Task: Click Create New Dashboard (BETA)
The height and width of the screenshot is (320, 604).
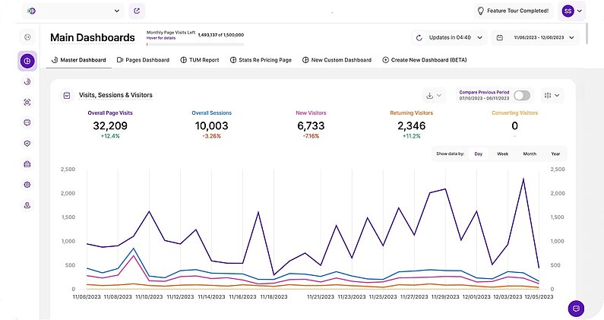Action: [x=424, y=59]
